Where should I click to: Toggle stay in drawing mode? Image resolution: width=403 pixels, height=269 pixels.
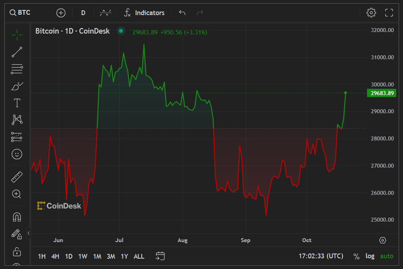[x=17, y=234]
